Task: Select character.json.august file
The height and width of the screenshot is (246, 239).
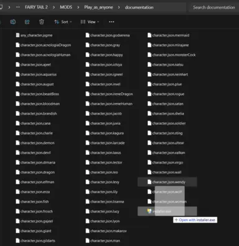Action: coord(35,84)
